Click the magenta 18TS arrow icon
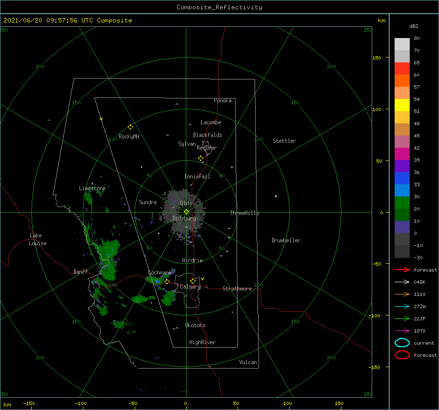Image resolution: width=439 pixels, height=410 pixels. point(402,331)
